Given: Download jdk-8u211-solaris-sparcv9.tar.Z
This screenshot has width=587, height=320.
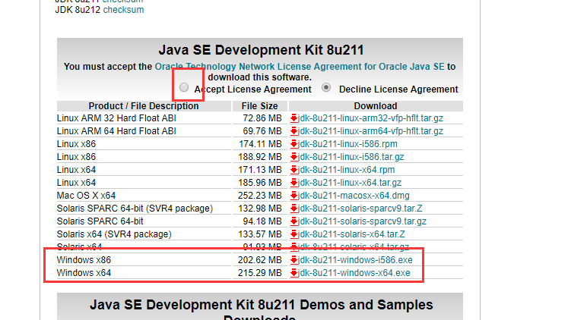Looking at the screenshot, I should click(x=360, y=209).
